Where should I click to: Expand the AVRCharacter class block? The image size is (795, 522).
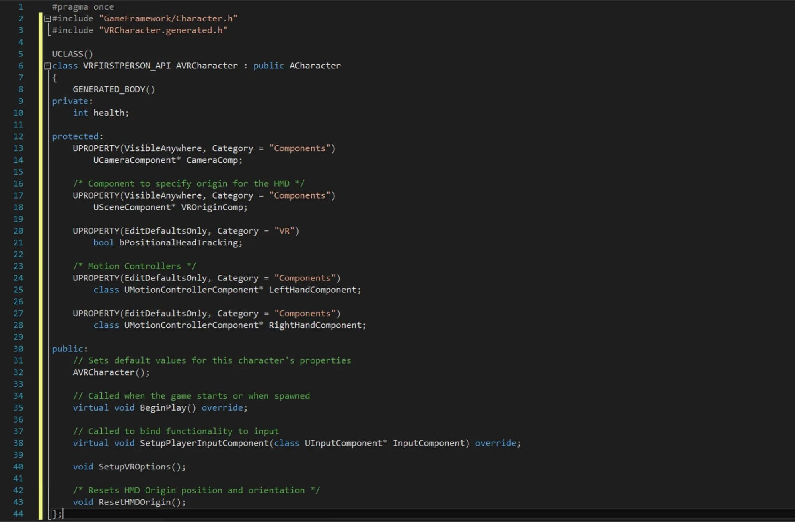45,66
